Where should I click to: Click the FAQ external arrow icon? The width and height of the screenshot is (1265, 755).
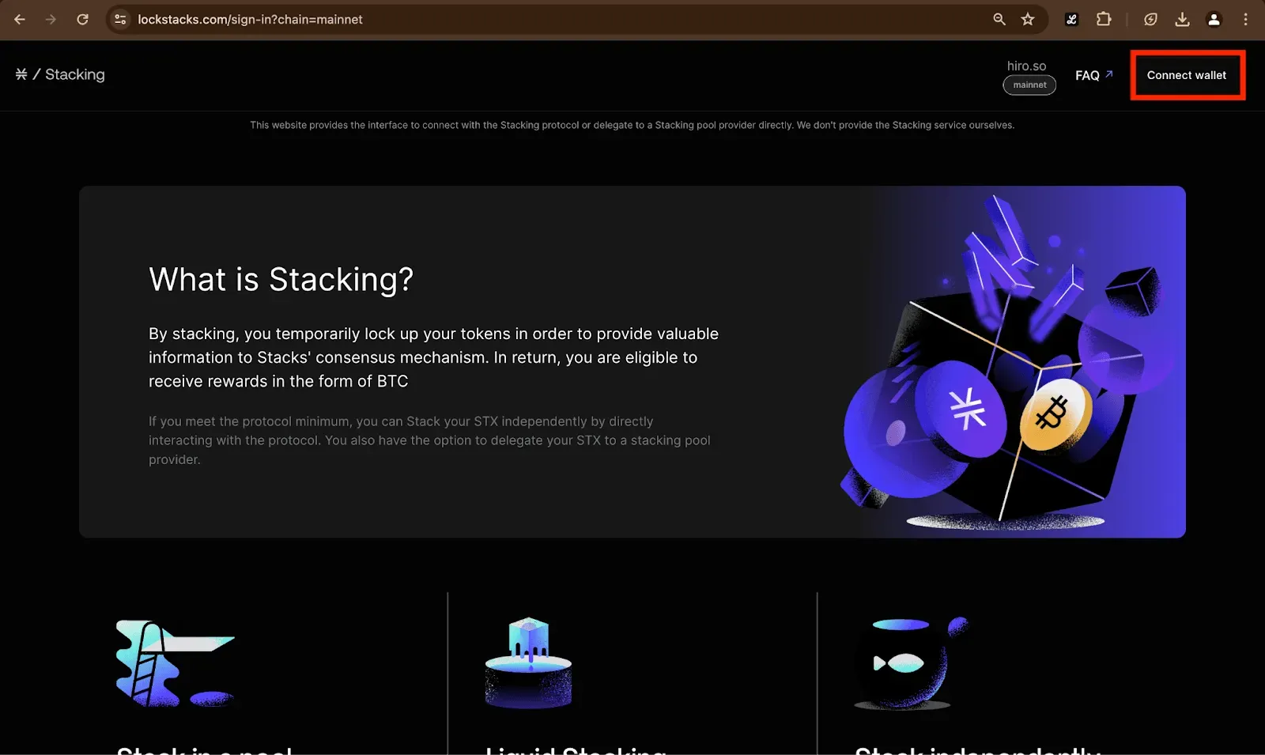(x=1109, y=74)
